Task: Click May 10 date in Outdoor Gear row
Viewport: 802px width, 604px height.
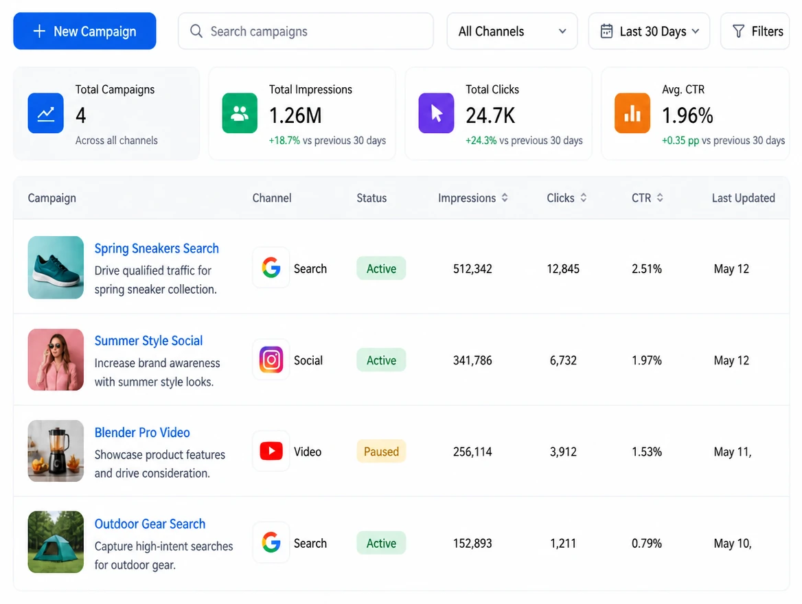Action: tap(733, 544)
